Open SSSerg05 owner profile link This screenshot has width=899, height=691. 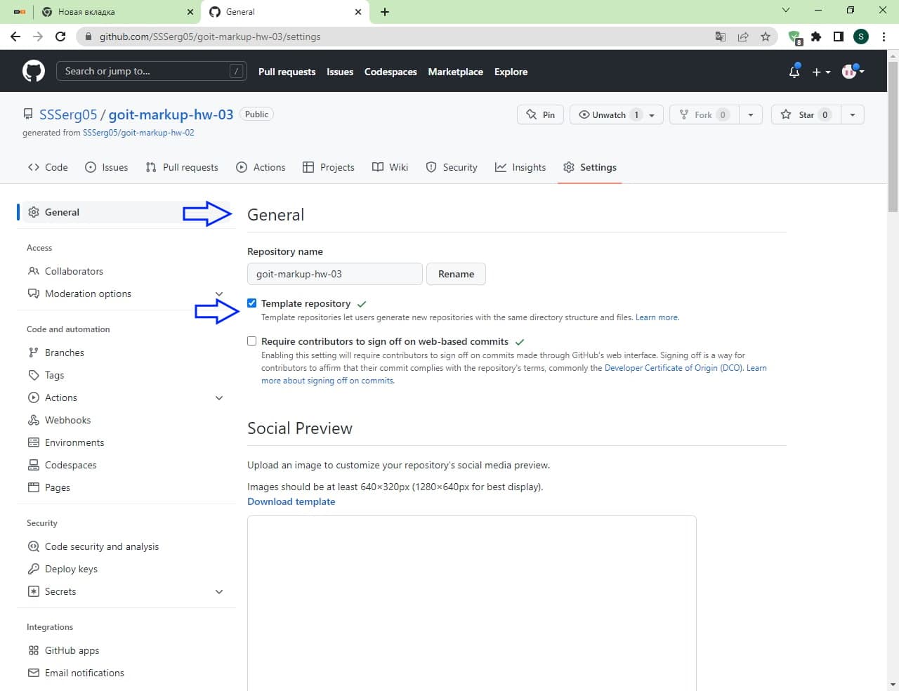click(68, 114)
